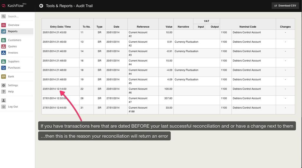The width and height of the screenshot is (302, 168).
Task: Open the Overview dashboard icon
Action: [x=4, y=25]
